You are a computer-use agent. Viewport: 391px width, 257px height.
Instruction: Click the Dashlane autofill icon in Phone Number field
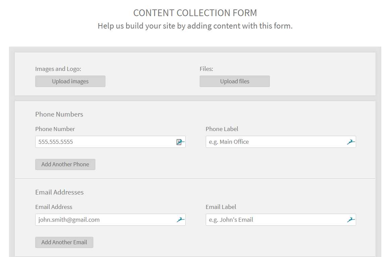[181, 142]
